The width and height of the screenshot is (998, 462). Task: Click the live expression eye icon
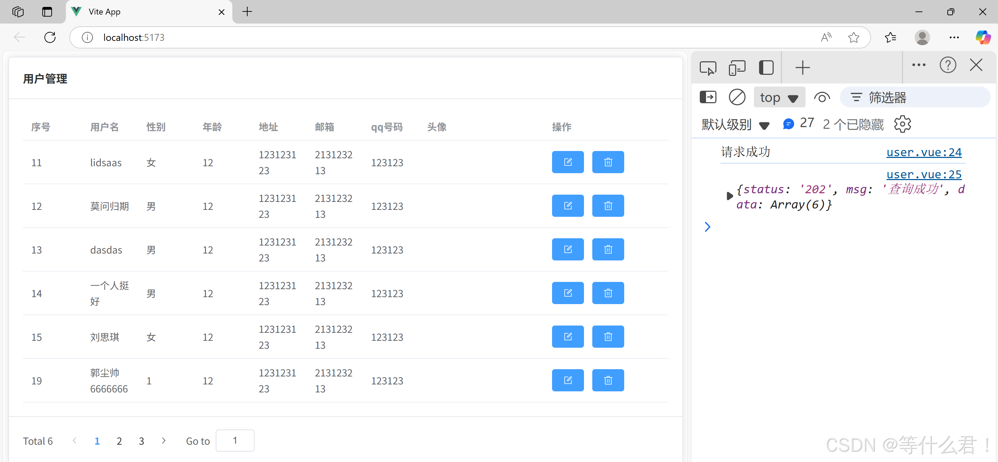click(822, 97)
